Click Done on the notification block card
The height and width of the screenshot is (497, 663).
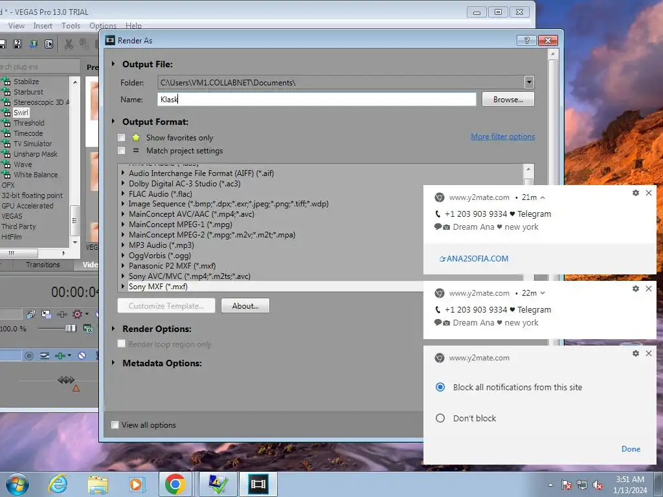pyautogui.click(x=631, y=449)
